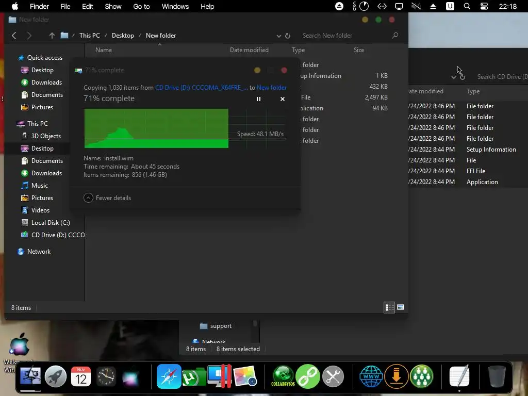528x396 pixels.
Task: Open Downloads under Quick access
Action: (x=46, y=82)
